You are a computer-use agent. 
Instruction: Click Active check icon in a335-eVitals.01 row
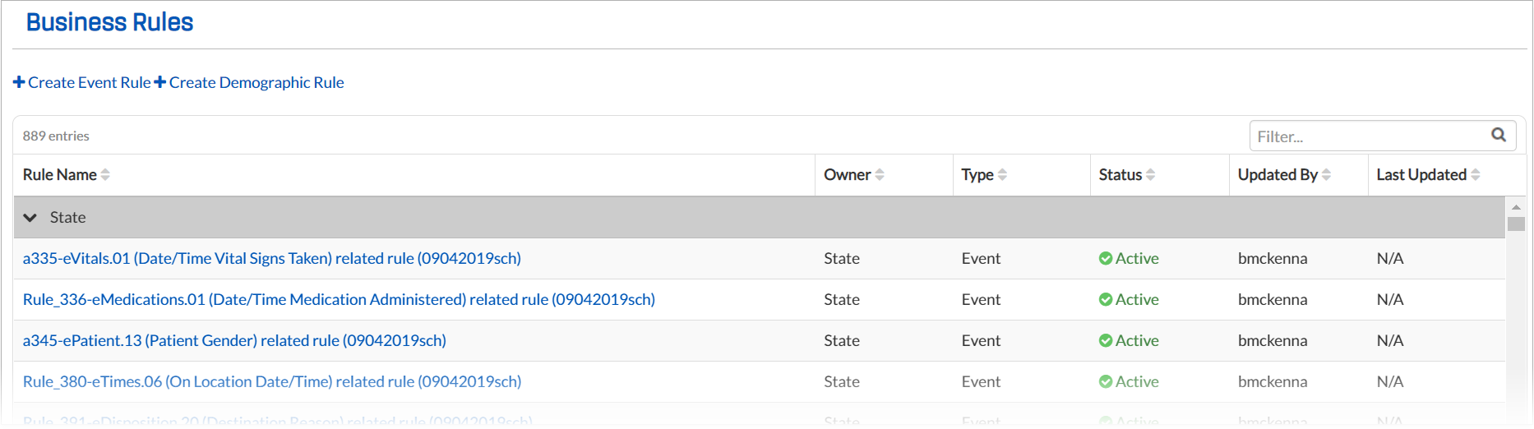(x=1106, y=258)
